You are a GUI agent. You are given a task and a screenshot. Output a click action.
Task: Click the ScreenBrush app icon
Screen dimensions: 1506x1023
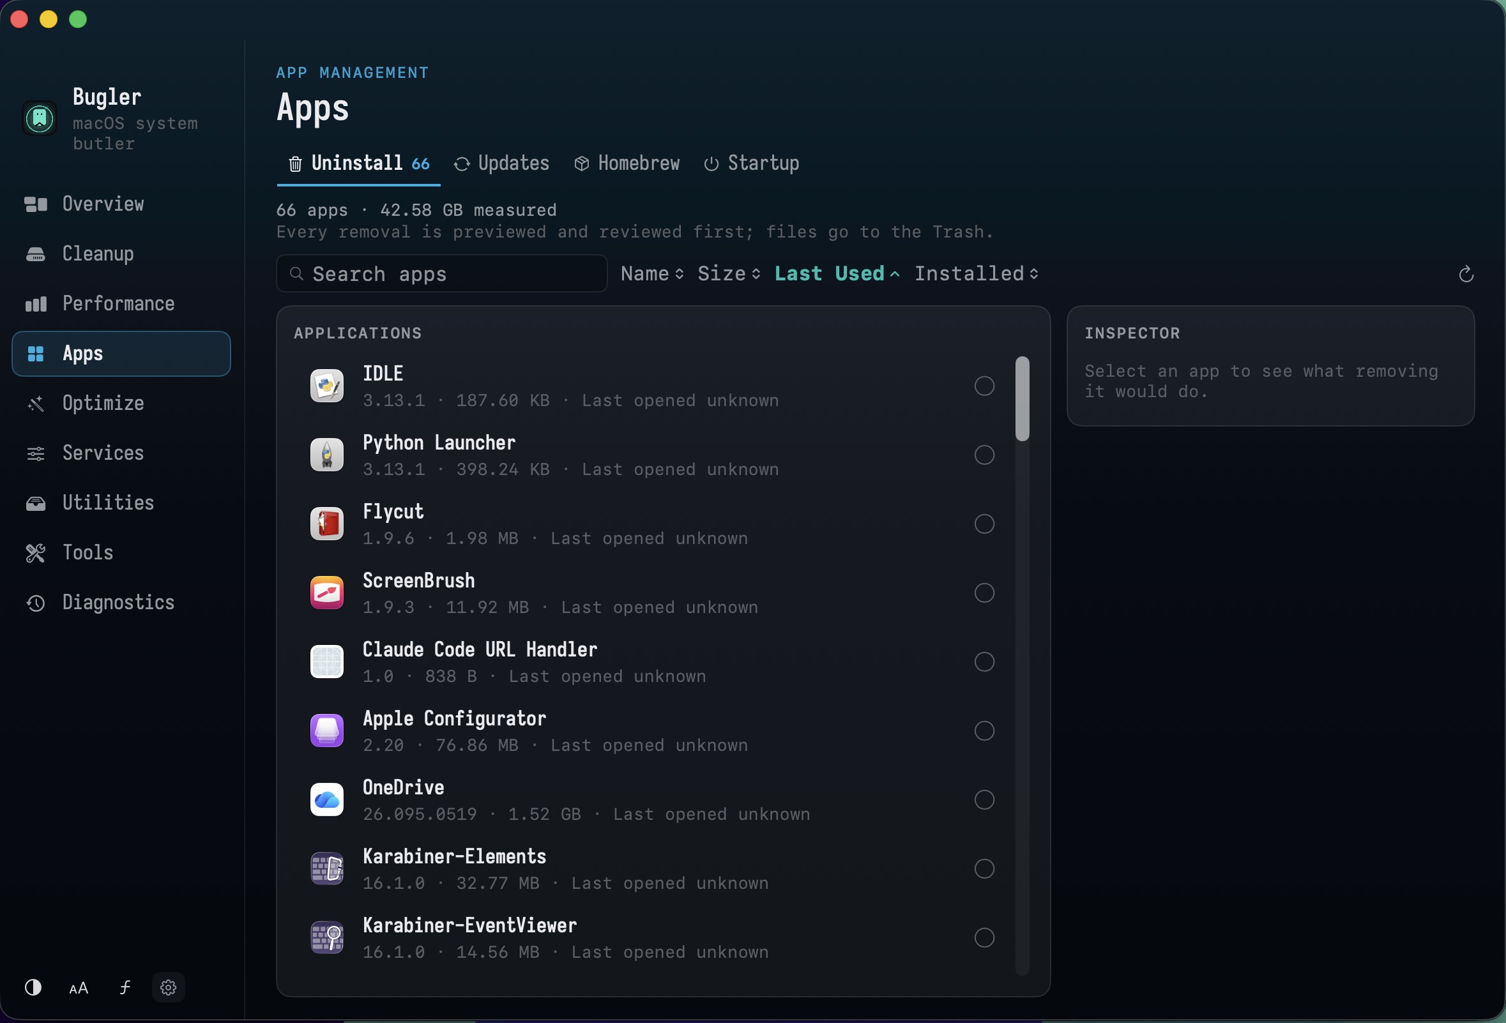[x=327, y=593]
